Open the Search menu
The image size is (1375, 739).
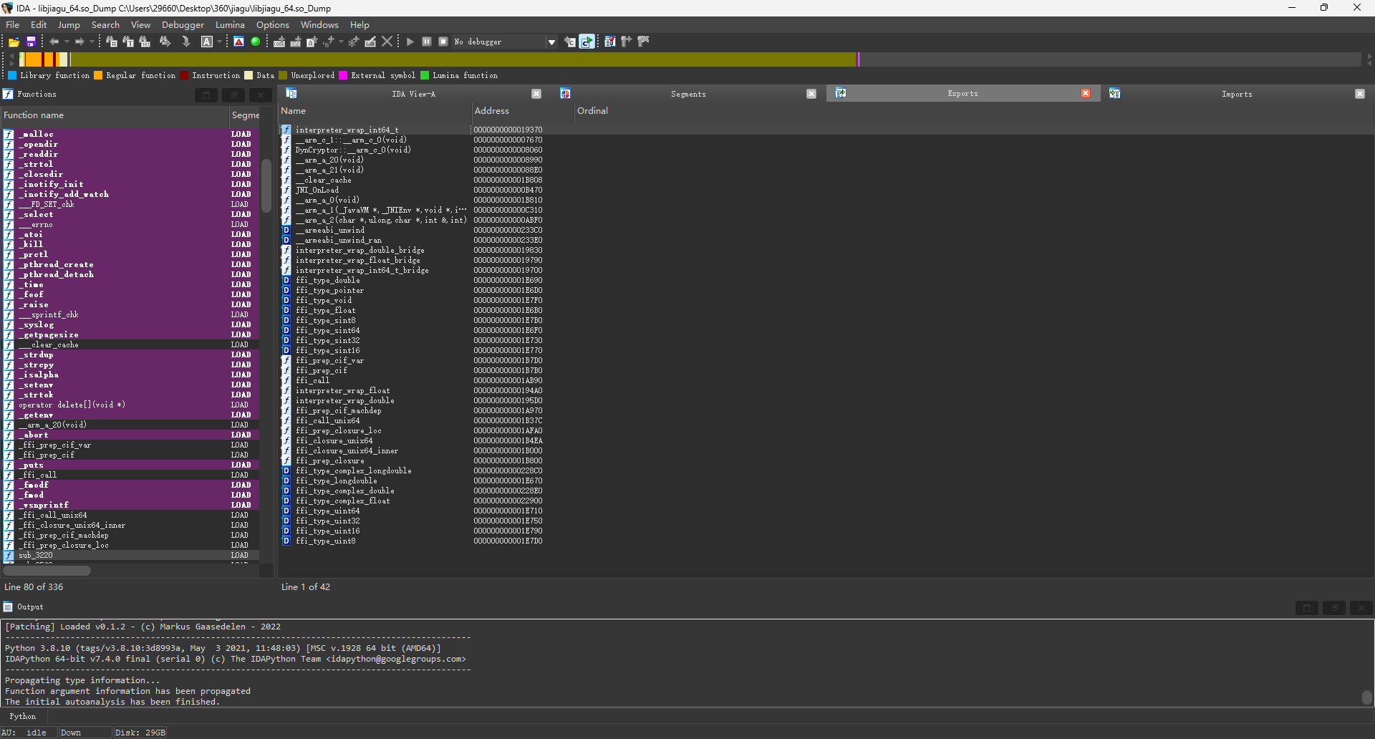point(105,25)
